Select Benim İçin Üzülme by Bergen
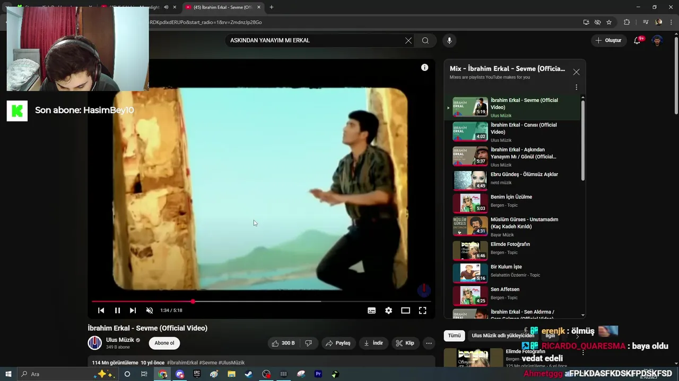679x381 pixels. 513,202
